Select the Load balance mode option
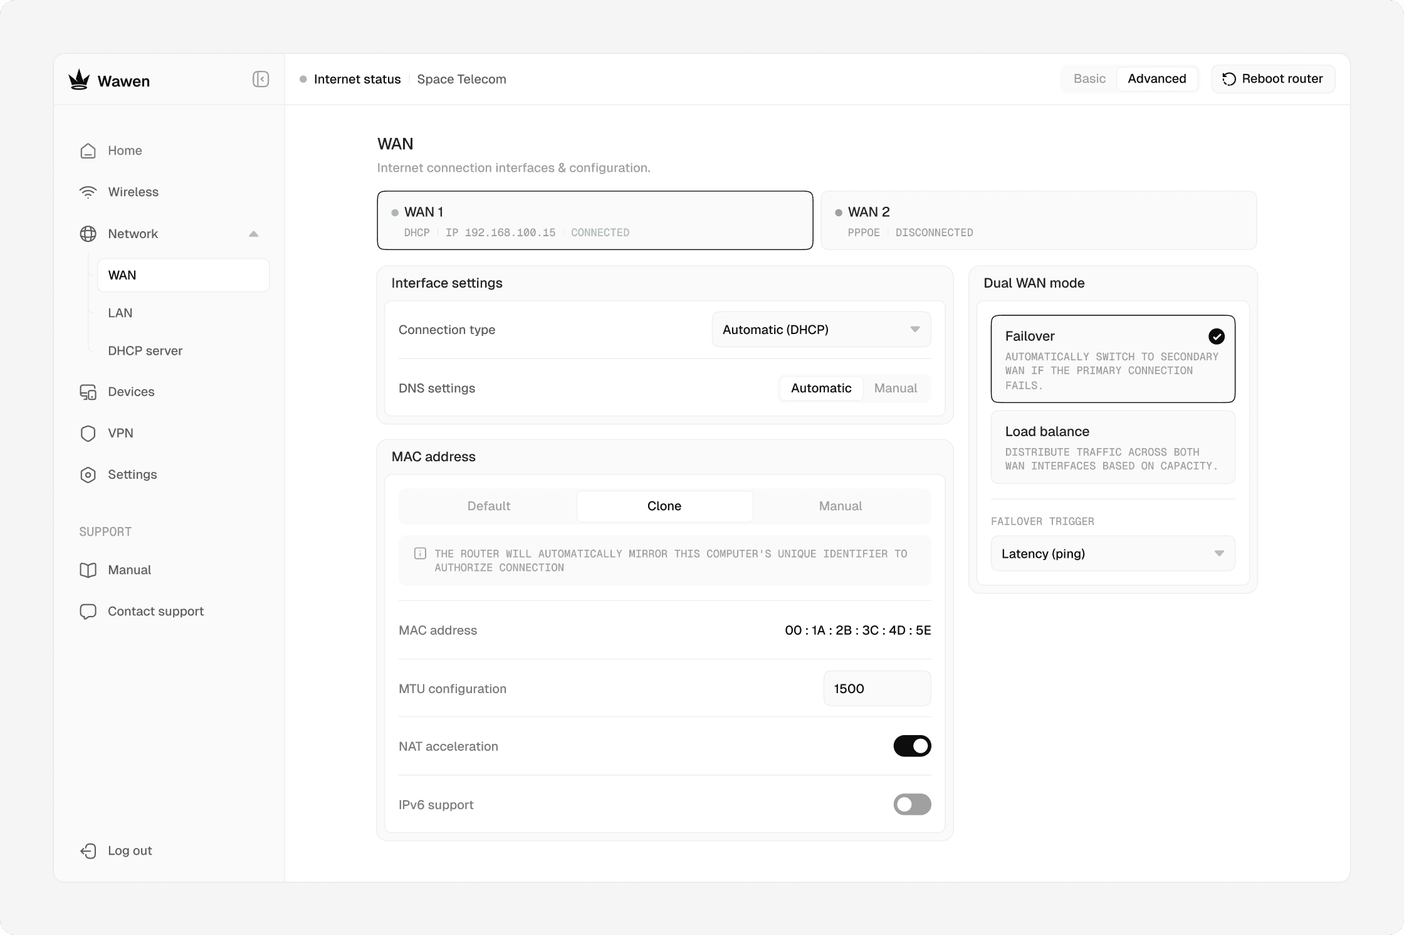The image size is (1404, 935). click(x=1113, y=447)
